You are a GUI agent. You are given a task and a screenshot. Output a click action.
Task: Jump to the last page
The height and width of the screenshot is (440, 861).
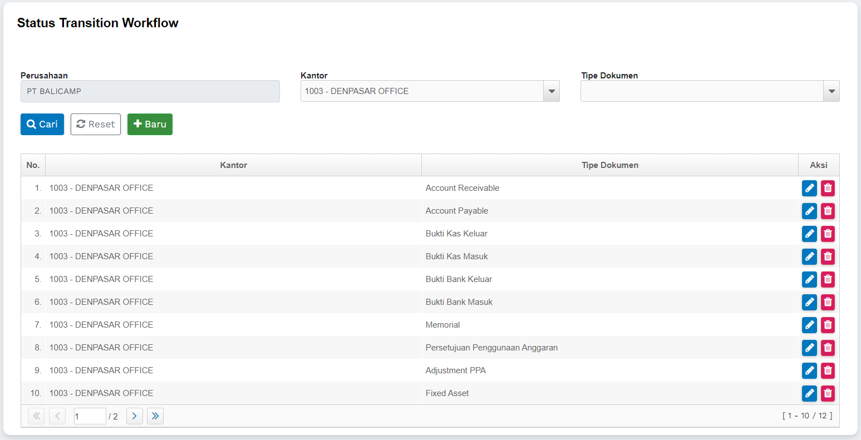pos(155,416)
